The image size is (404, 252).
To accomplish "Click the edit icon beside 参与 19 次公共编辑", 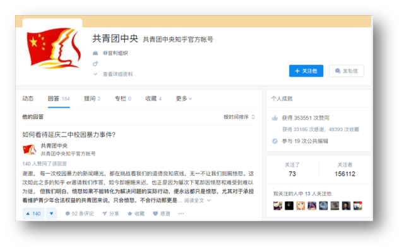I will pos(275,141).
